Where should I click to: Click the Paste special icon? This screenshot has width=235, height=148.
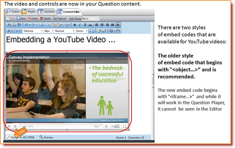[58, 25]
